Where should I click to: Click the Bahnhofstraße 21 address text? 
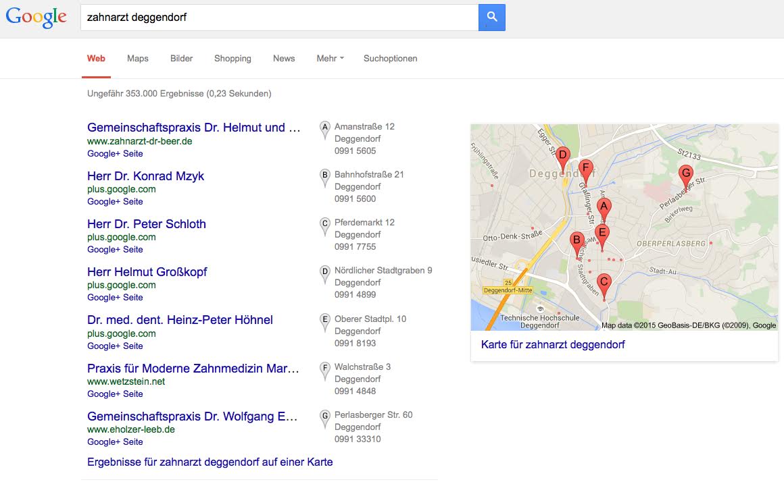369,175
